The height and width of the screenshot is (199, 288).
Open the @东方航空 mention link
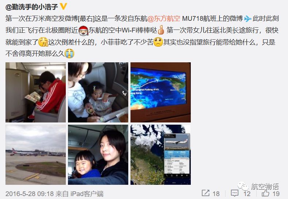point(164,19)
